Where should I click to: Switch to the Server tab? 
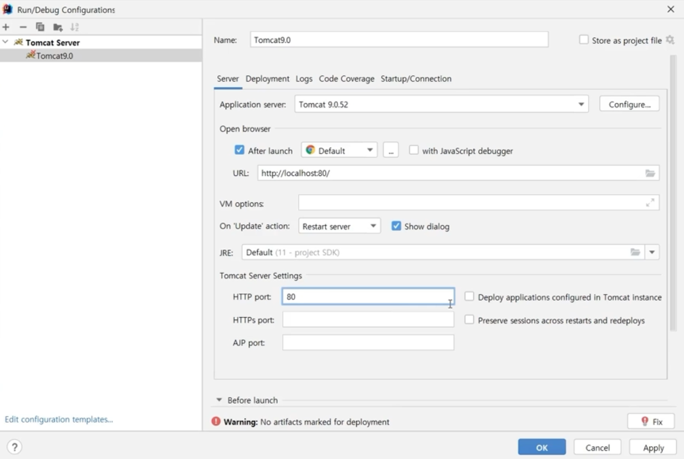point(228,79)
